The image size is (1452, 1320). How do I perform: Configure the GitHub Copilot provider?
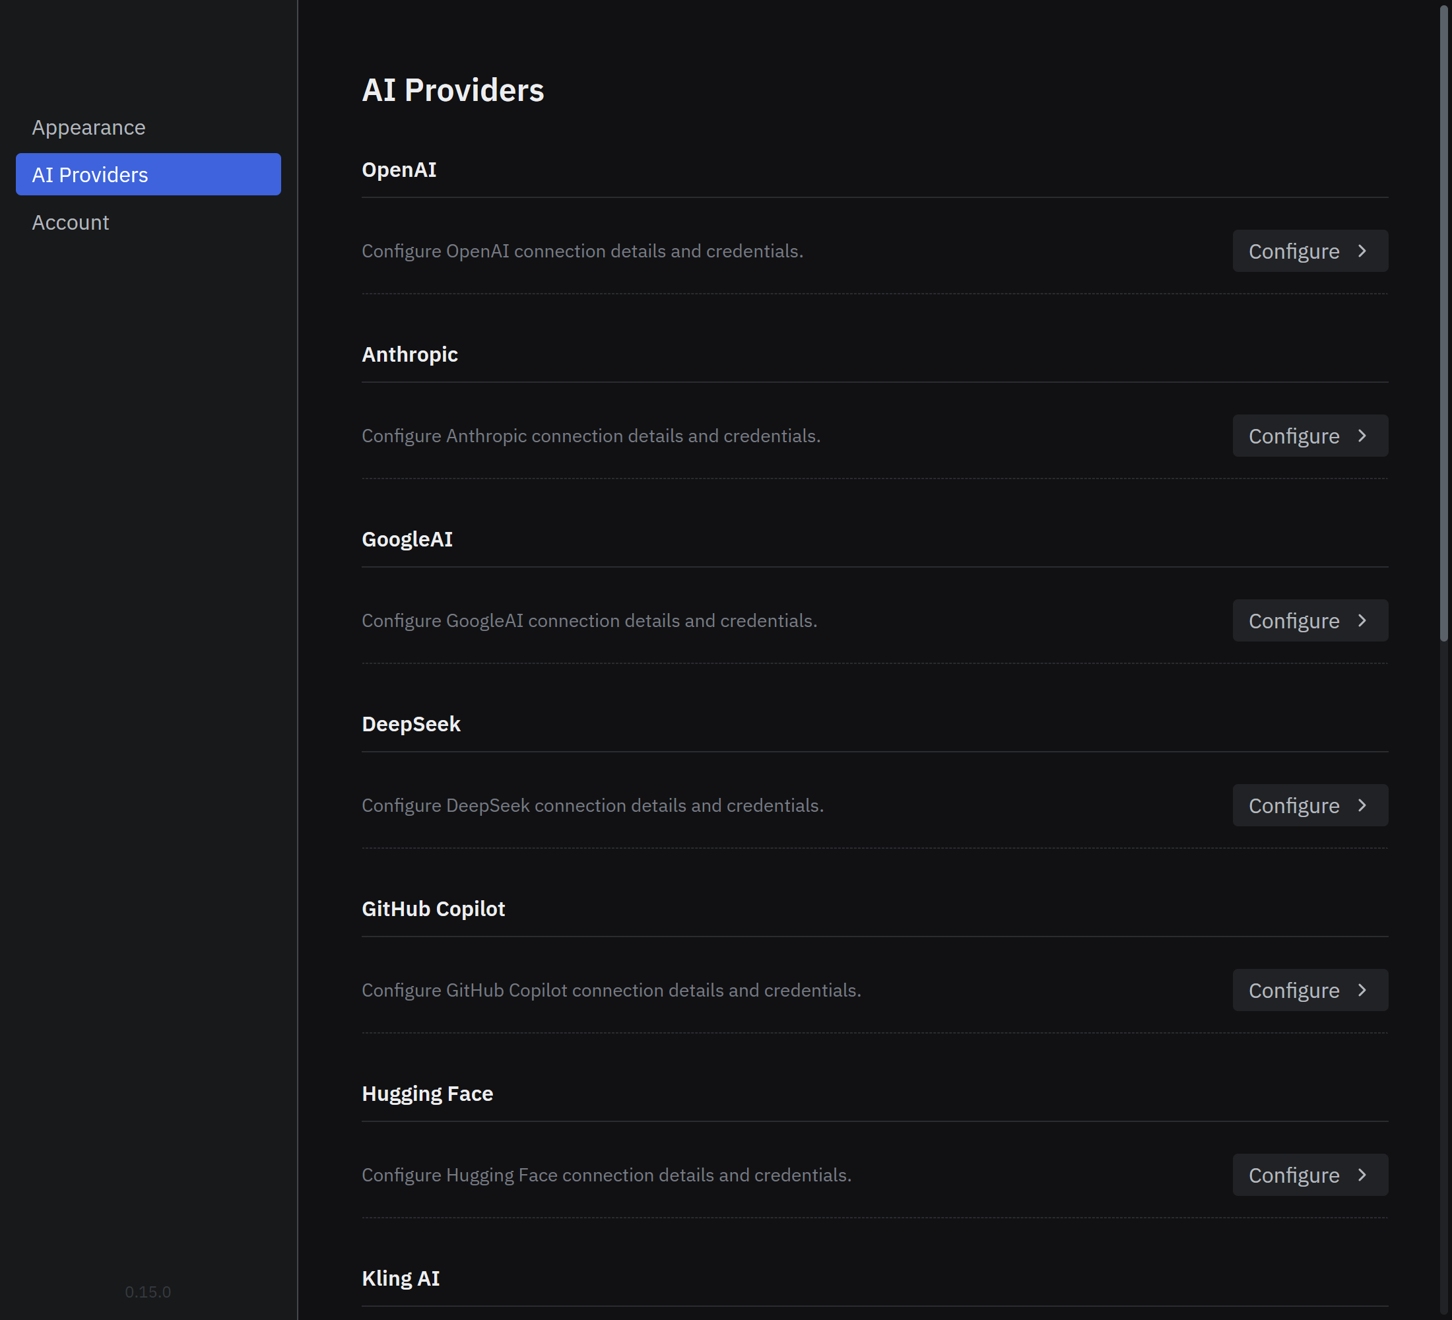tap(1310, 990)
